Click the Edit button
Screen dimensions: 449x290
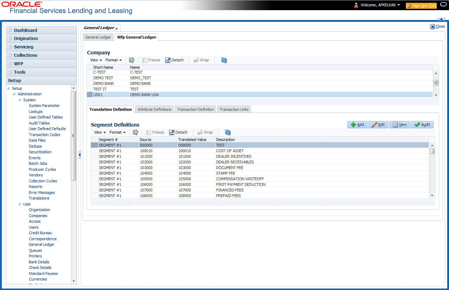(378, 124)
